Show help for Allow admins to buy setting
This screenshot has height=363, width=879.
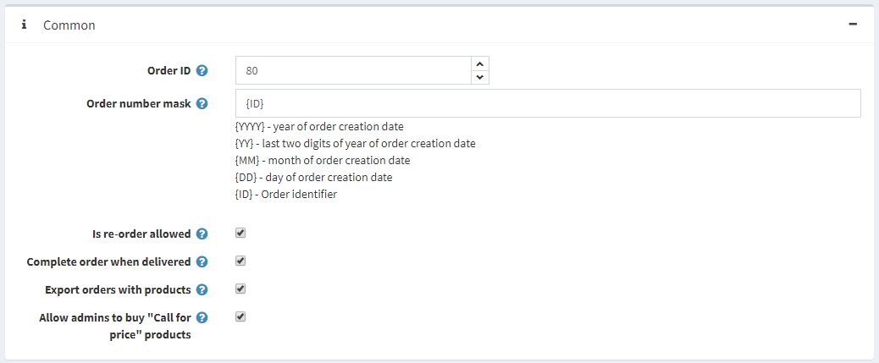click(x=202, y=318)
